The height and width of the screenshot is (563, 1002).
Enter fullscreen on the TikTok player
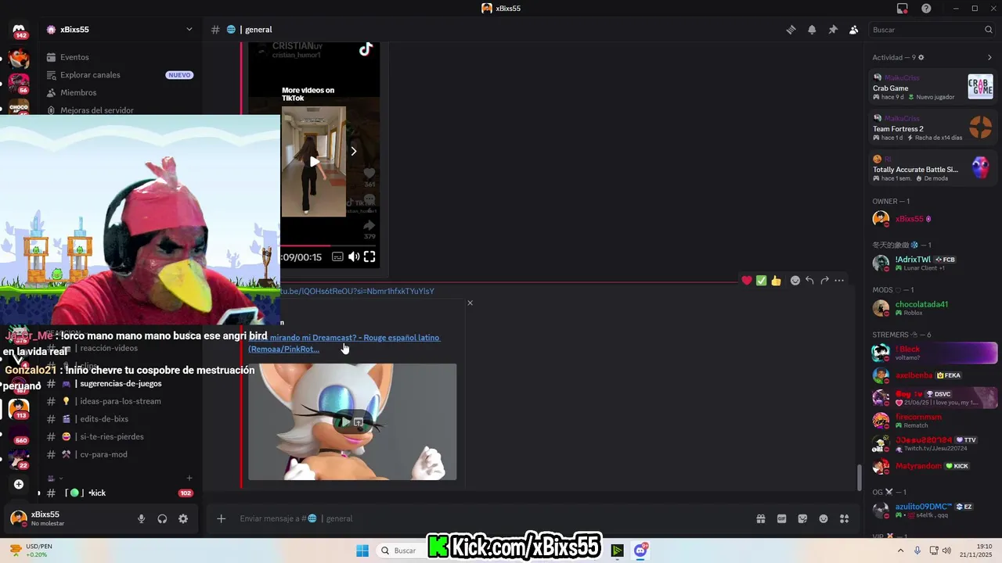coord(369,256)
